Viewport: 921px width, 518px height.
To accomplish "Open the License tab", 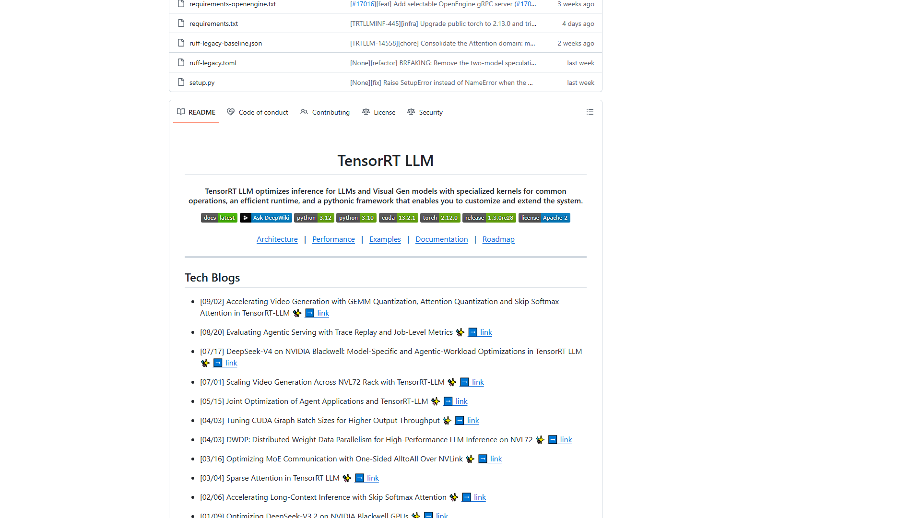I will click(x=379, y=112).
